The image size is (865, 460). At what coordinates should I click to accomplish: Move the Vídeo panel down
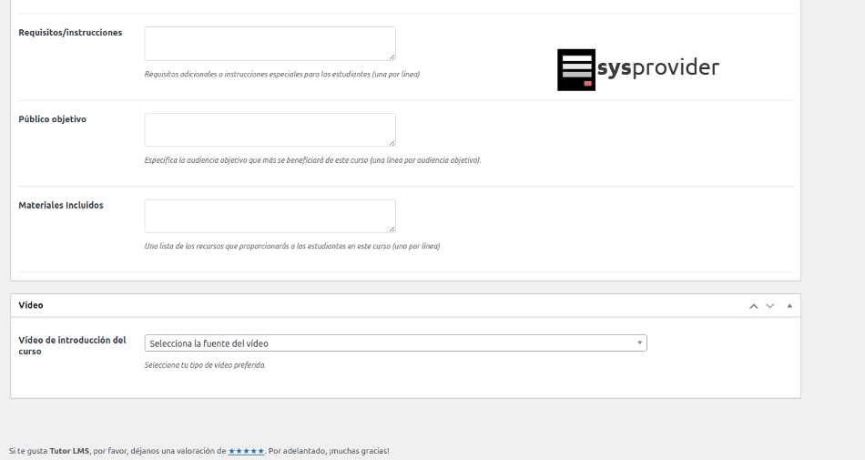pyautogui.click(x=770, y=306)
